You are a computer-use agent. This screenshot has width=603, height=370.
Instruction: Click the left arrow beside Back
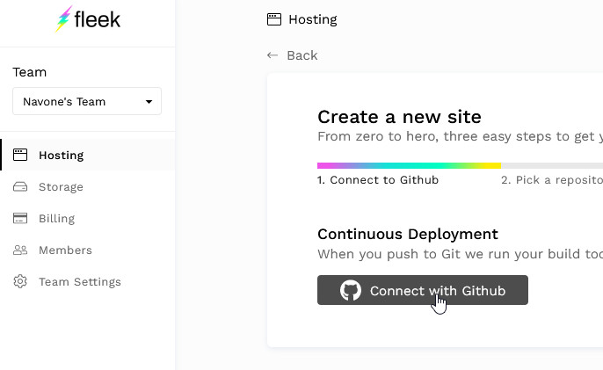point(272,55)
